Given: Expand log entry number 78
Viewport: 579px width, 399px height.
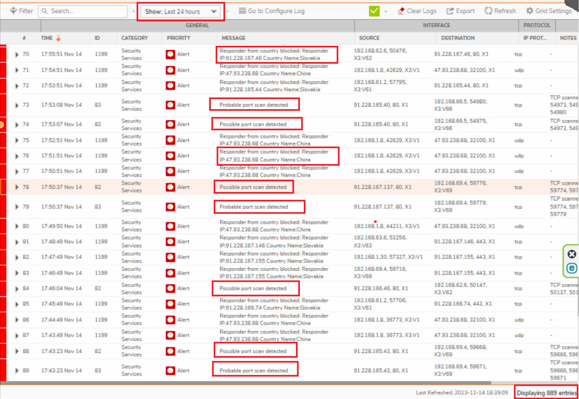Looking at the screenshot, I should [x=17, y=187].
